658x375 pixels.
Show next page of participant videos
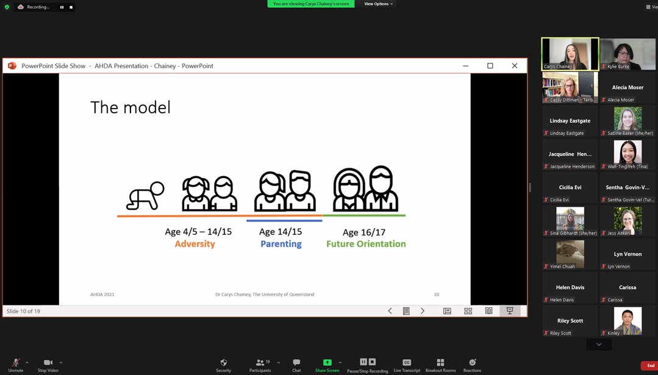[599, 345]
